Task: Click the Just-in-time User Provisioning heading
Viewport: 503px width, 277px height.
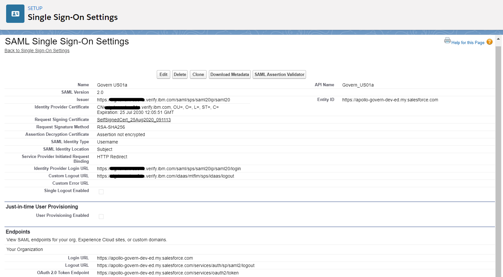Action: tap(42, 207)
